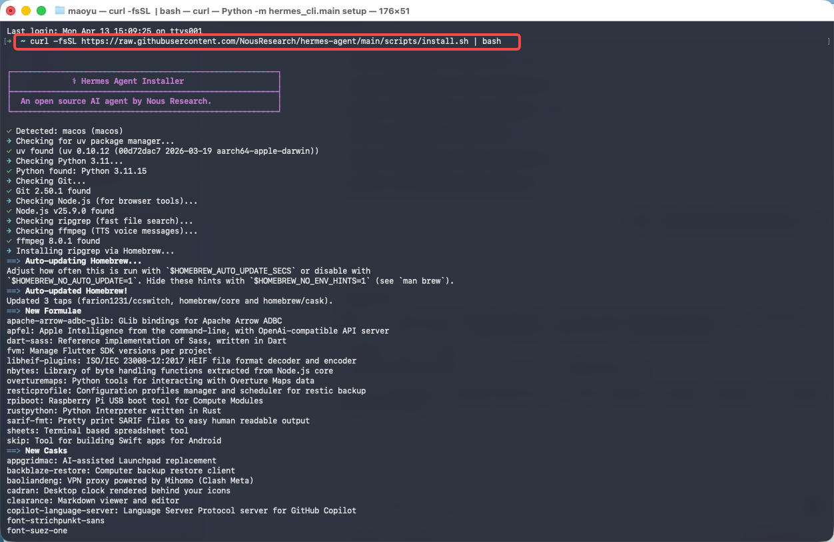
Task: Click the checkmark beside "ffmpeg 8.0.1 found"
Action: pos(9,241)
